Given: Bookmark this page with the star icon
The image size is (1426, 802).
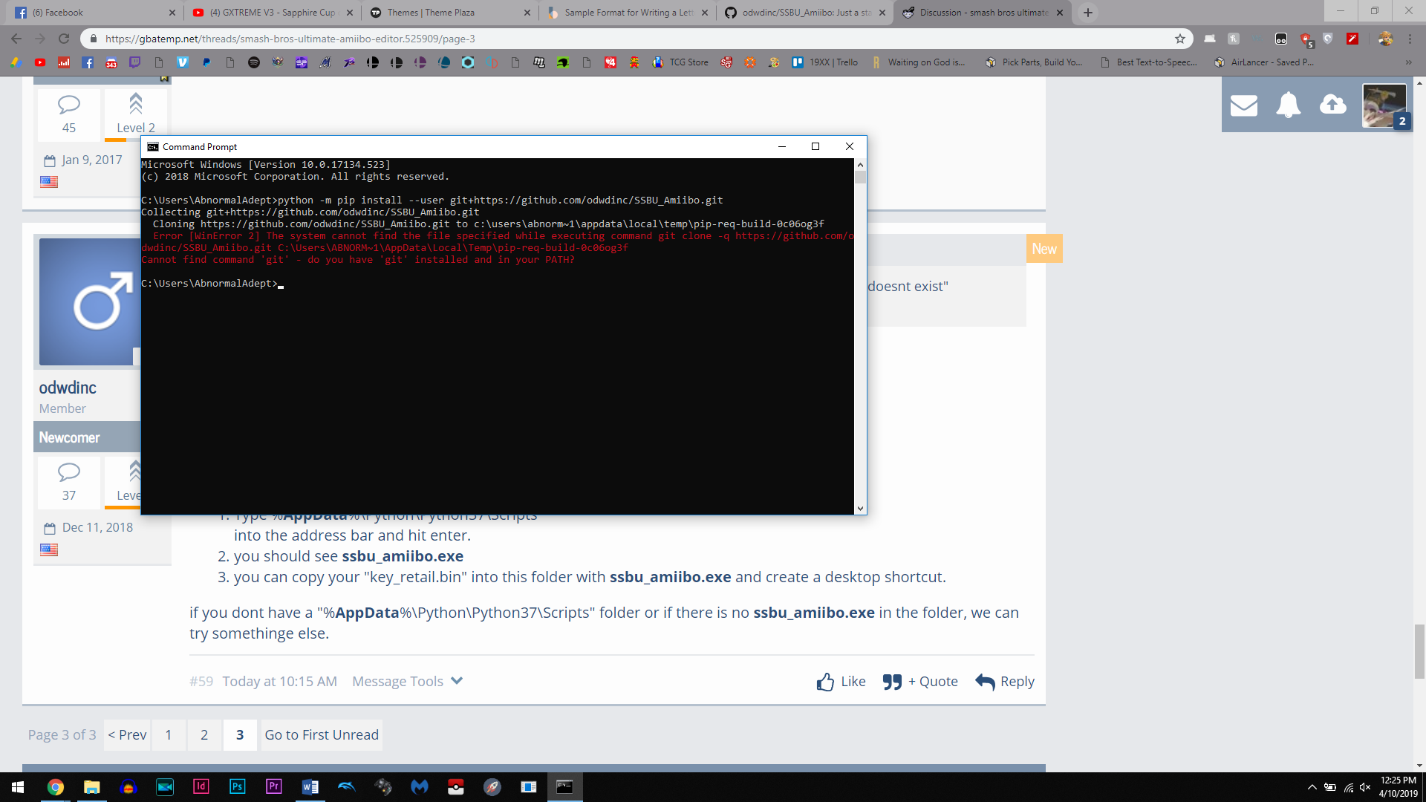Looking at the screenshot, I should coord(1180,39).
